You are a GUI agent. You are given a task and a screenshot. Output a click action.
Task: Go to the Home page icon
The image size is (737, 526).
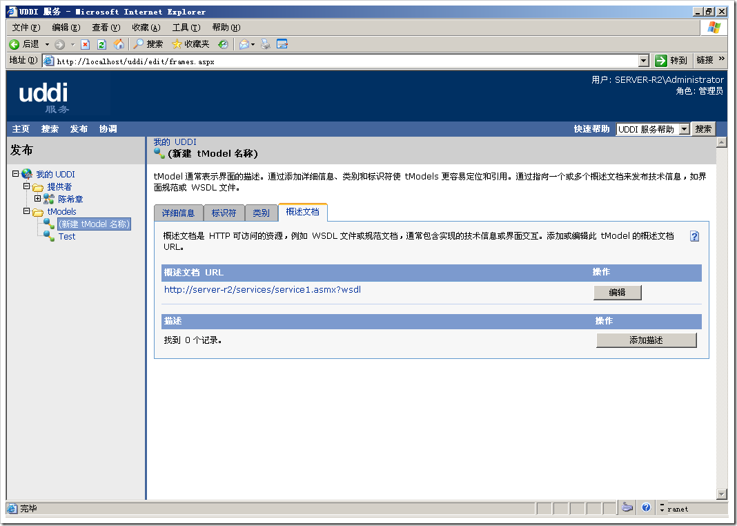(119, 44)
